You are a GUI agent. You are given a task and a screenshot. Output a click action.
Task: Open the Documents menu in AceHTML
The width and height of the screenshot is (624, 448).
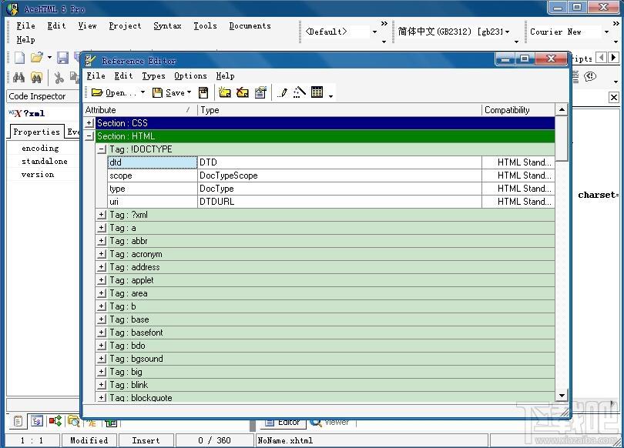click(250, 26)
